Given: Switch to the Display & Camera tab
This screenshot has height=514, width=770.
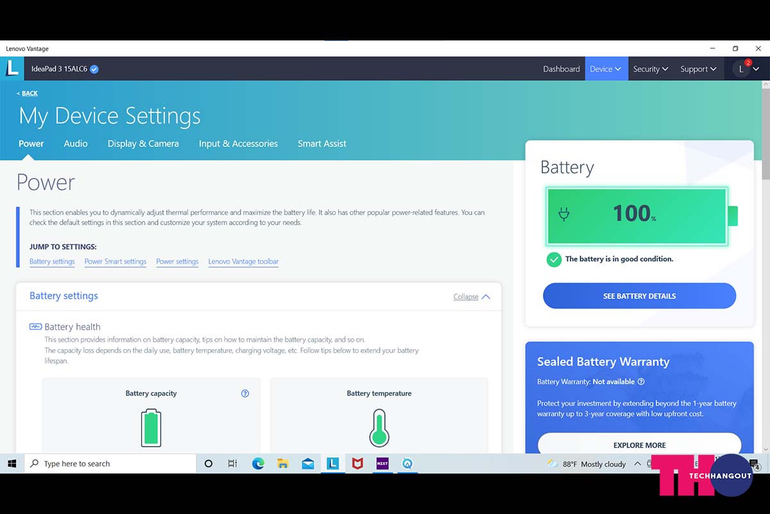Looking at the screenshot, I should coord(143,144).
